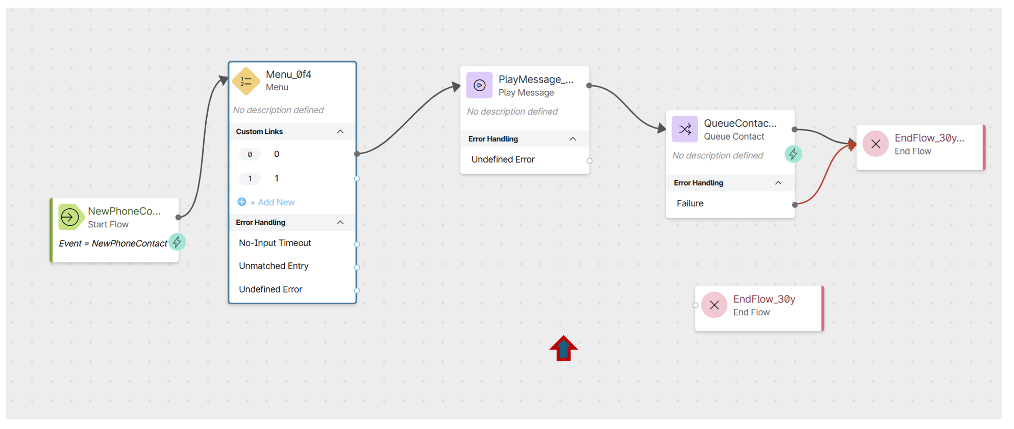Click the Menu node numbered-list icon
Screen dimensions: 1014x429
(246, 82)
